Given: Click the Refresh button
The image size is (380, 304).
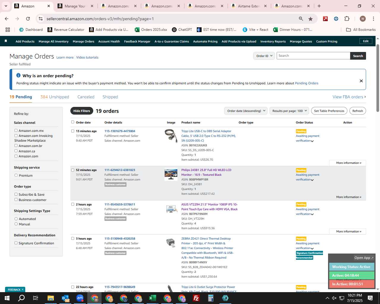Looking at the screenshot, I should tap(358, 111).
